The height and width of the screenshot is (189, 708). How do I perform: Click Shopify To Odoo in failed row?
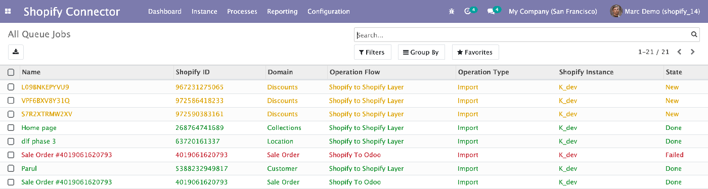pos(355,155)
